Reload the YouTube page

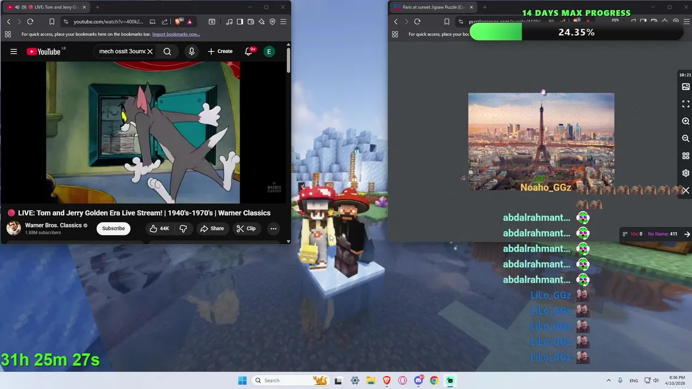point(30,22)
